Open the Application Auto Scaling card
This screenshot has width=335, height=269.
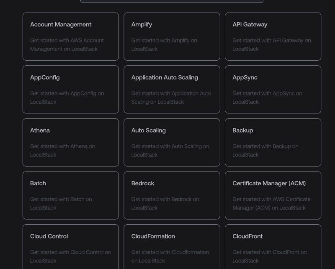click(172, 90)
